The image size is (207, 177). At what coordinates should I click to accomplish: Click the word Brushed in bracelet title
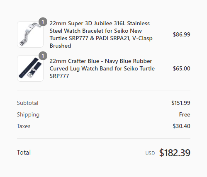click(x=60, y=46)
